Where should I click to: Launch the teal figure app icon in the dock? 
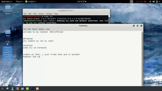(12, 89)
